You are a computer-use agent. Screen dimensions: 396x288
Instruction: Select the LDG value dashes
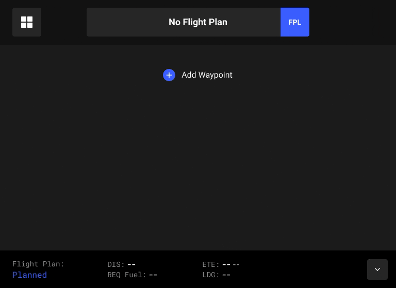(226, 275)
